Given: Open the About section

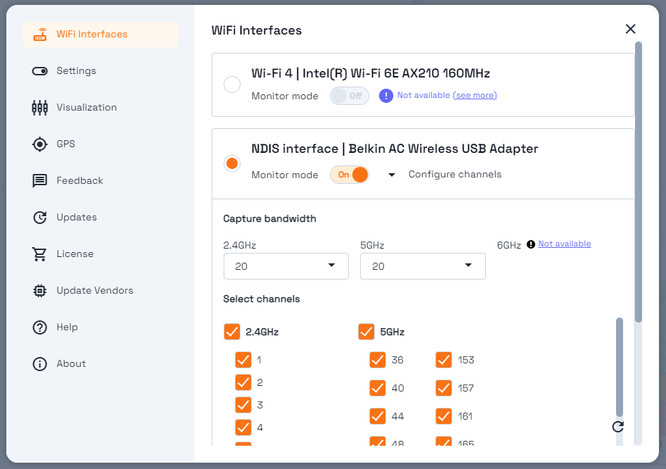Looking at the screenshot, I should (x=101, y=364).
